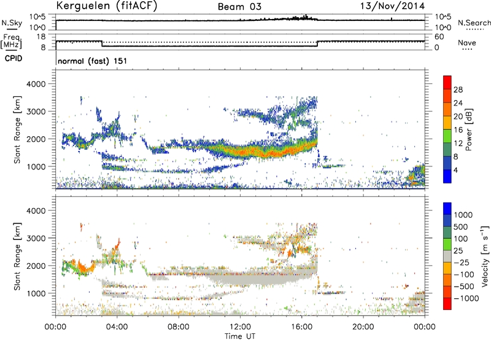Screen dimensions: 491x340
Task: Click the "04:00" time tick label
Action: pos(117,327)
